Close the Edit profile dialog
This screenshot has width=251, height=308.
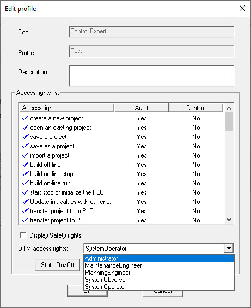click(242, 8)
